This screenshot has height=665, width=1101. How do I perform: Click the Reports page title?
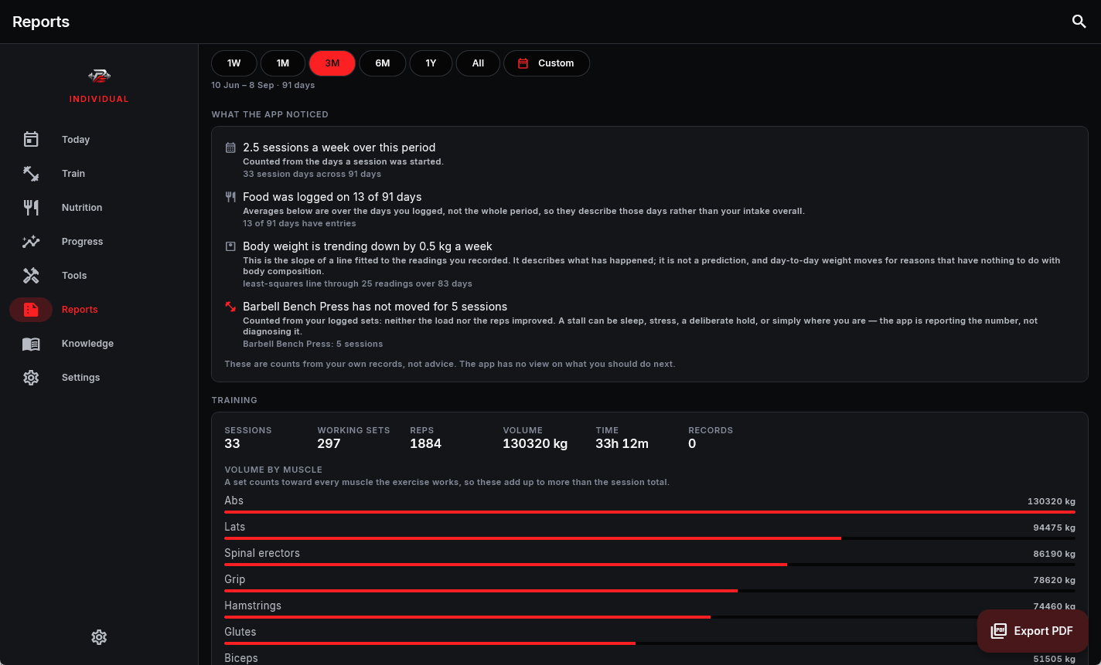tap(41, 22)
